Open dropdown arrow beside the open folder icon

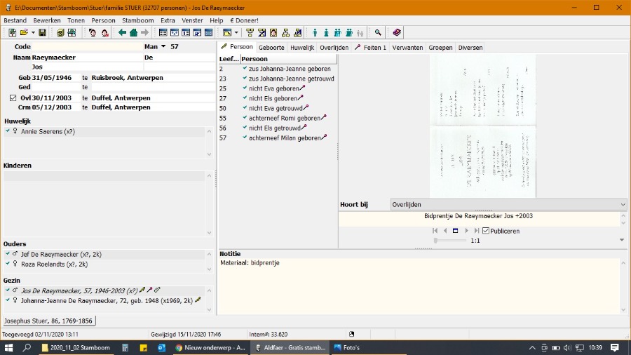32,33
